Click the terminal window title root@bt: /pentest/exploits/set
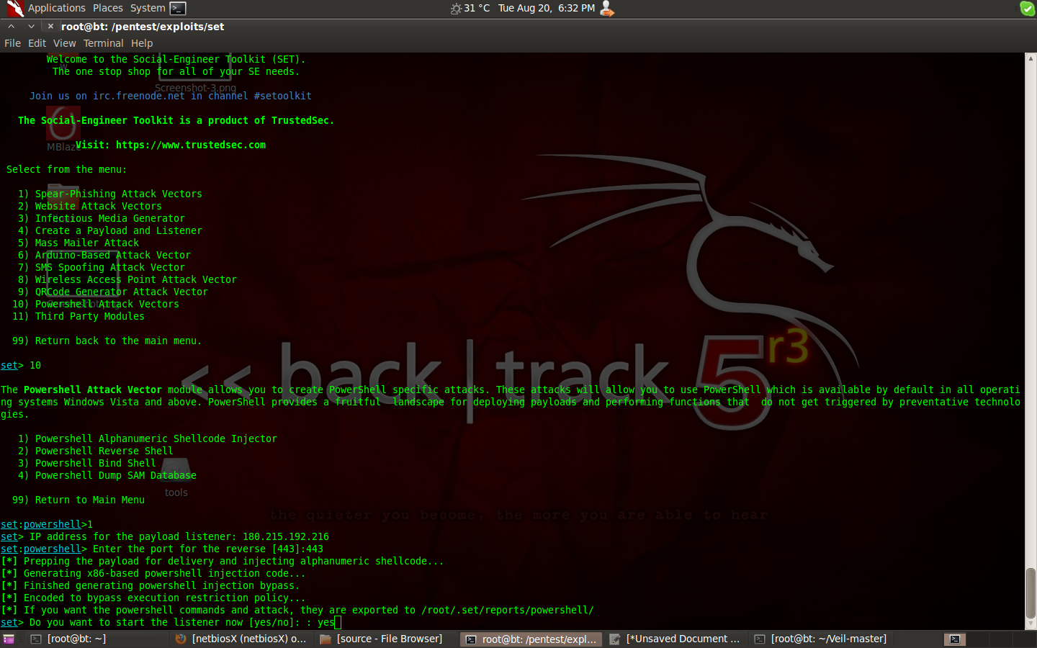 point(143,27)
